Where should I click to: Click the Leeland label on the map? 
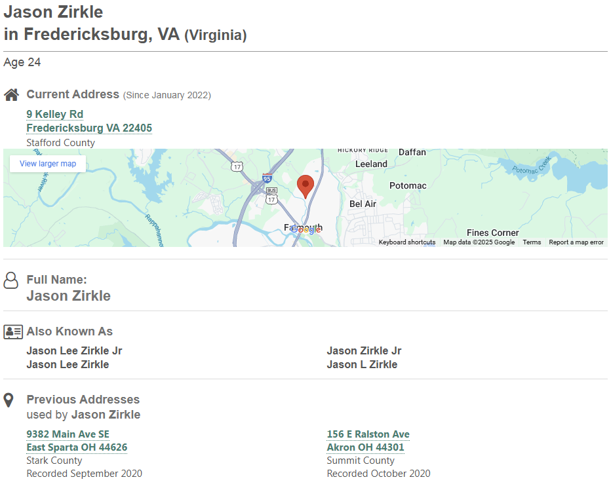pyautogui.click(x=371, y=164)
